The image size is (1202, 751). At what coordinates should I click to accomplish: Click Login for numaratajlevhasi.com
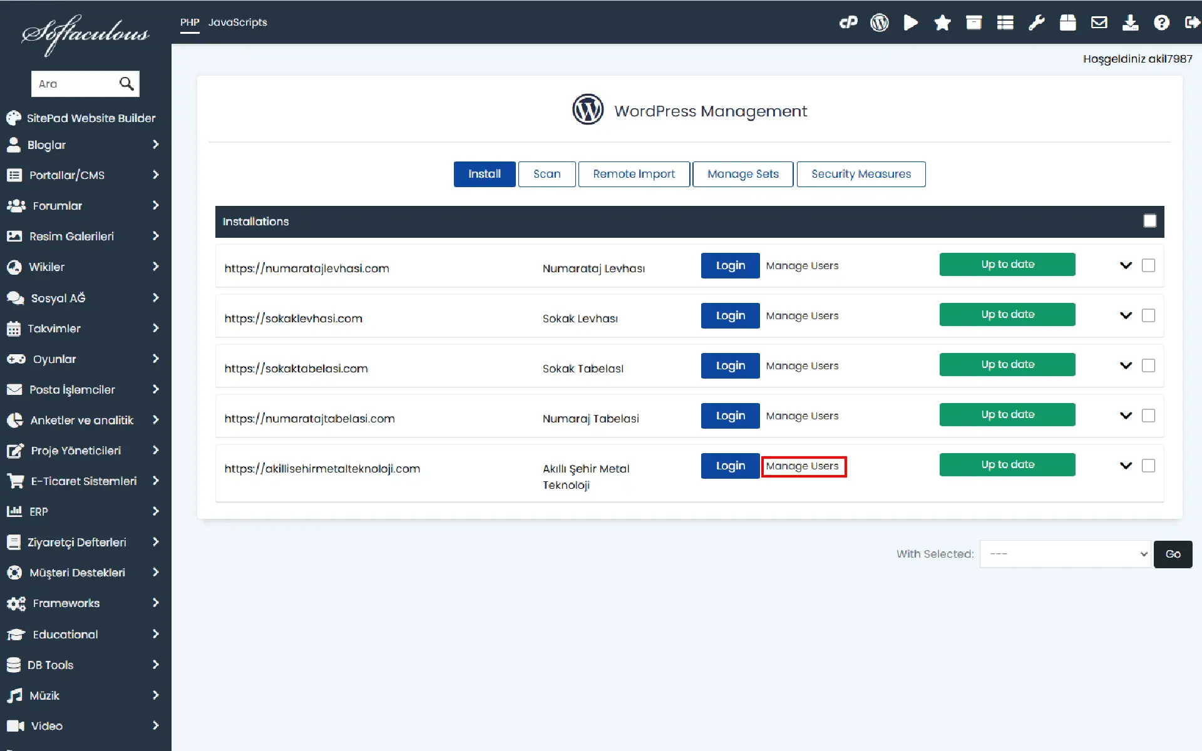pyautogui.click(x=730, y=265)
